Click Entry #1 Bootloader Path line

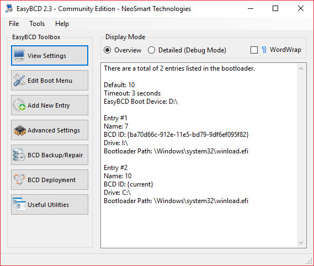pos(176,151)
